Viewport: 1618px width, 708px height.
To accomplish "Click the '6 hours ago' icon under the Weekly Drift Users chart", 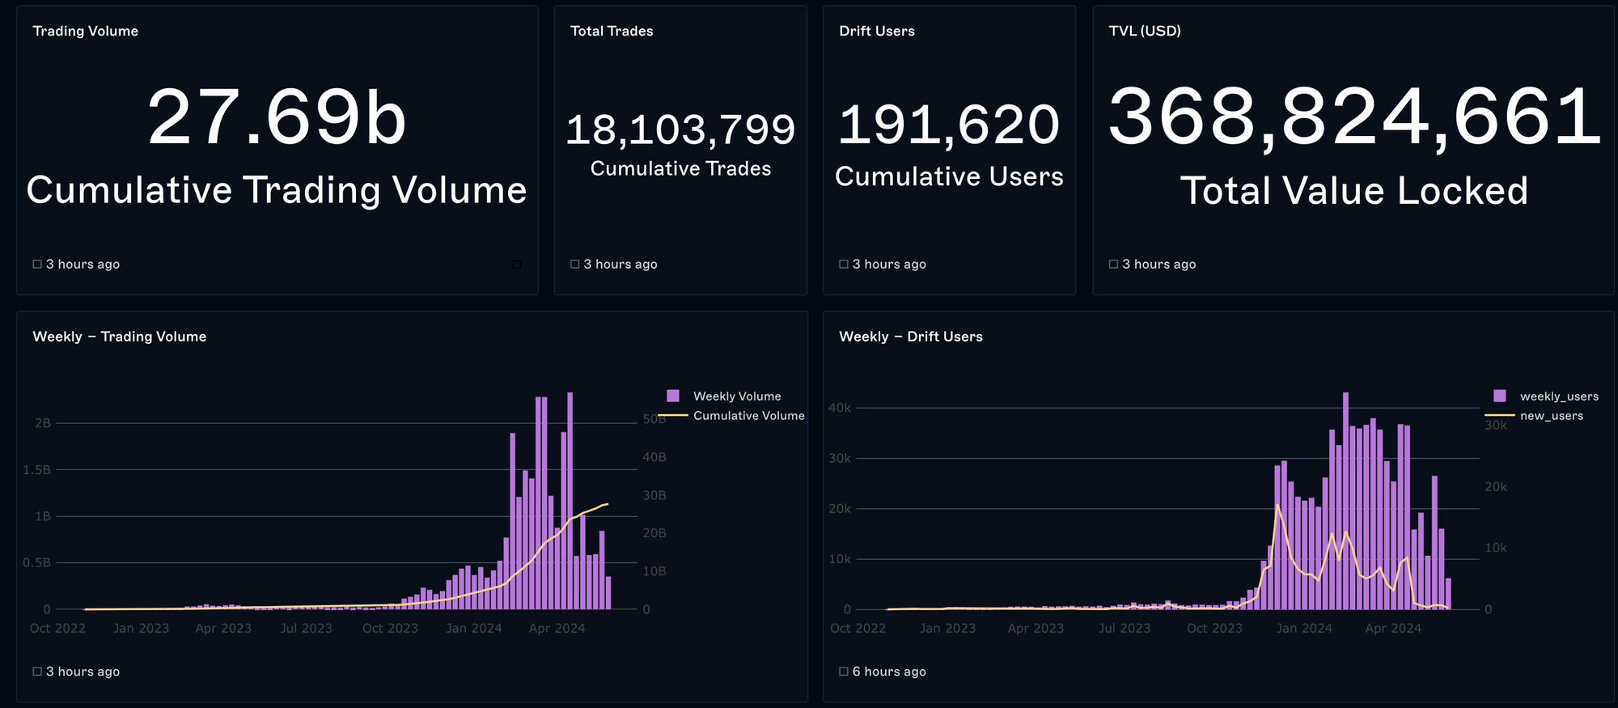I will click(844, 672).
